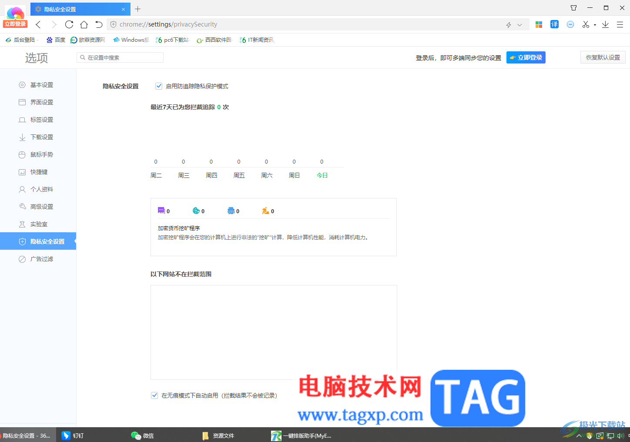The image size is (630, 442).
Task: Click the 立即登录 button
Action: point(526,57)
